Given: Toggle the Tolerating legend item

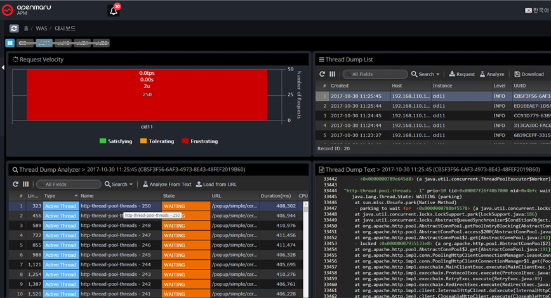Looking at the screenshot, I should click(156, 141).
